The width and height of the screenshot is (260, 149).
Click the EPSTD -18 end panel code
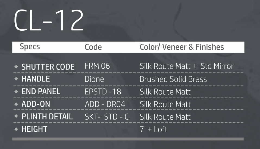[103, 92]
